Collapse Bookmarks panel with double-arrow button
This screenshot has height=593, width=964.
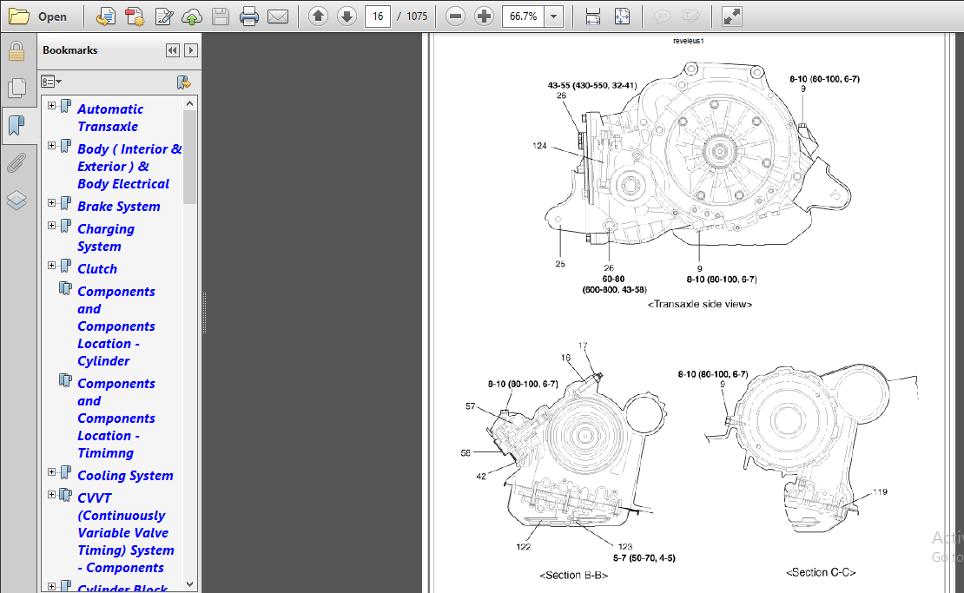click(x=173, y=50)
